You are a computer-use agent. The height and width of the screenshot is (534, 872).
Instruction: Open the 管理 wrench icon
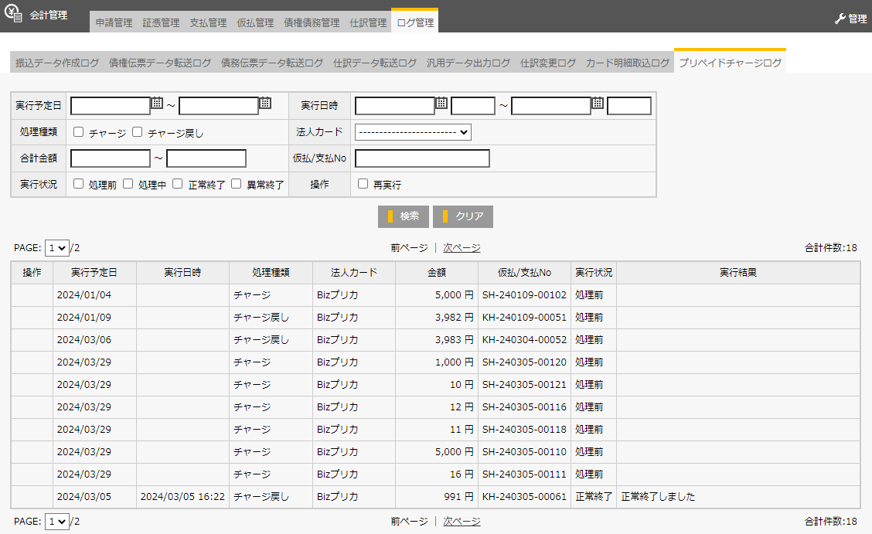coord(840,19)
